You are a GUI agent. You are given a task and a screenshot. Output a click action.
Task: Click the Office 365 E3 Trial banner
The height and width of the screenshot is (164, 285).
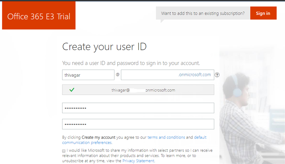(x=39, y=15)
